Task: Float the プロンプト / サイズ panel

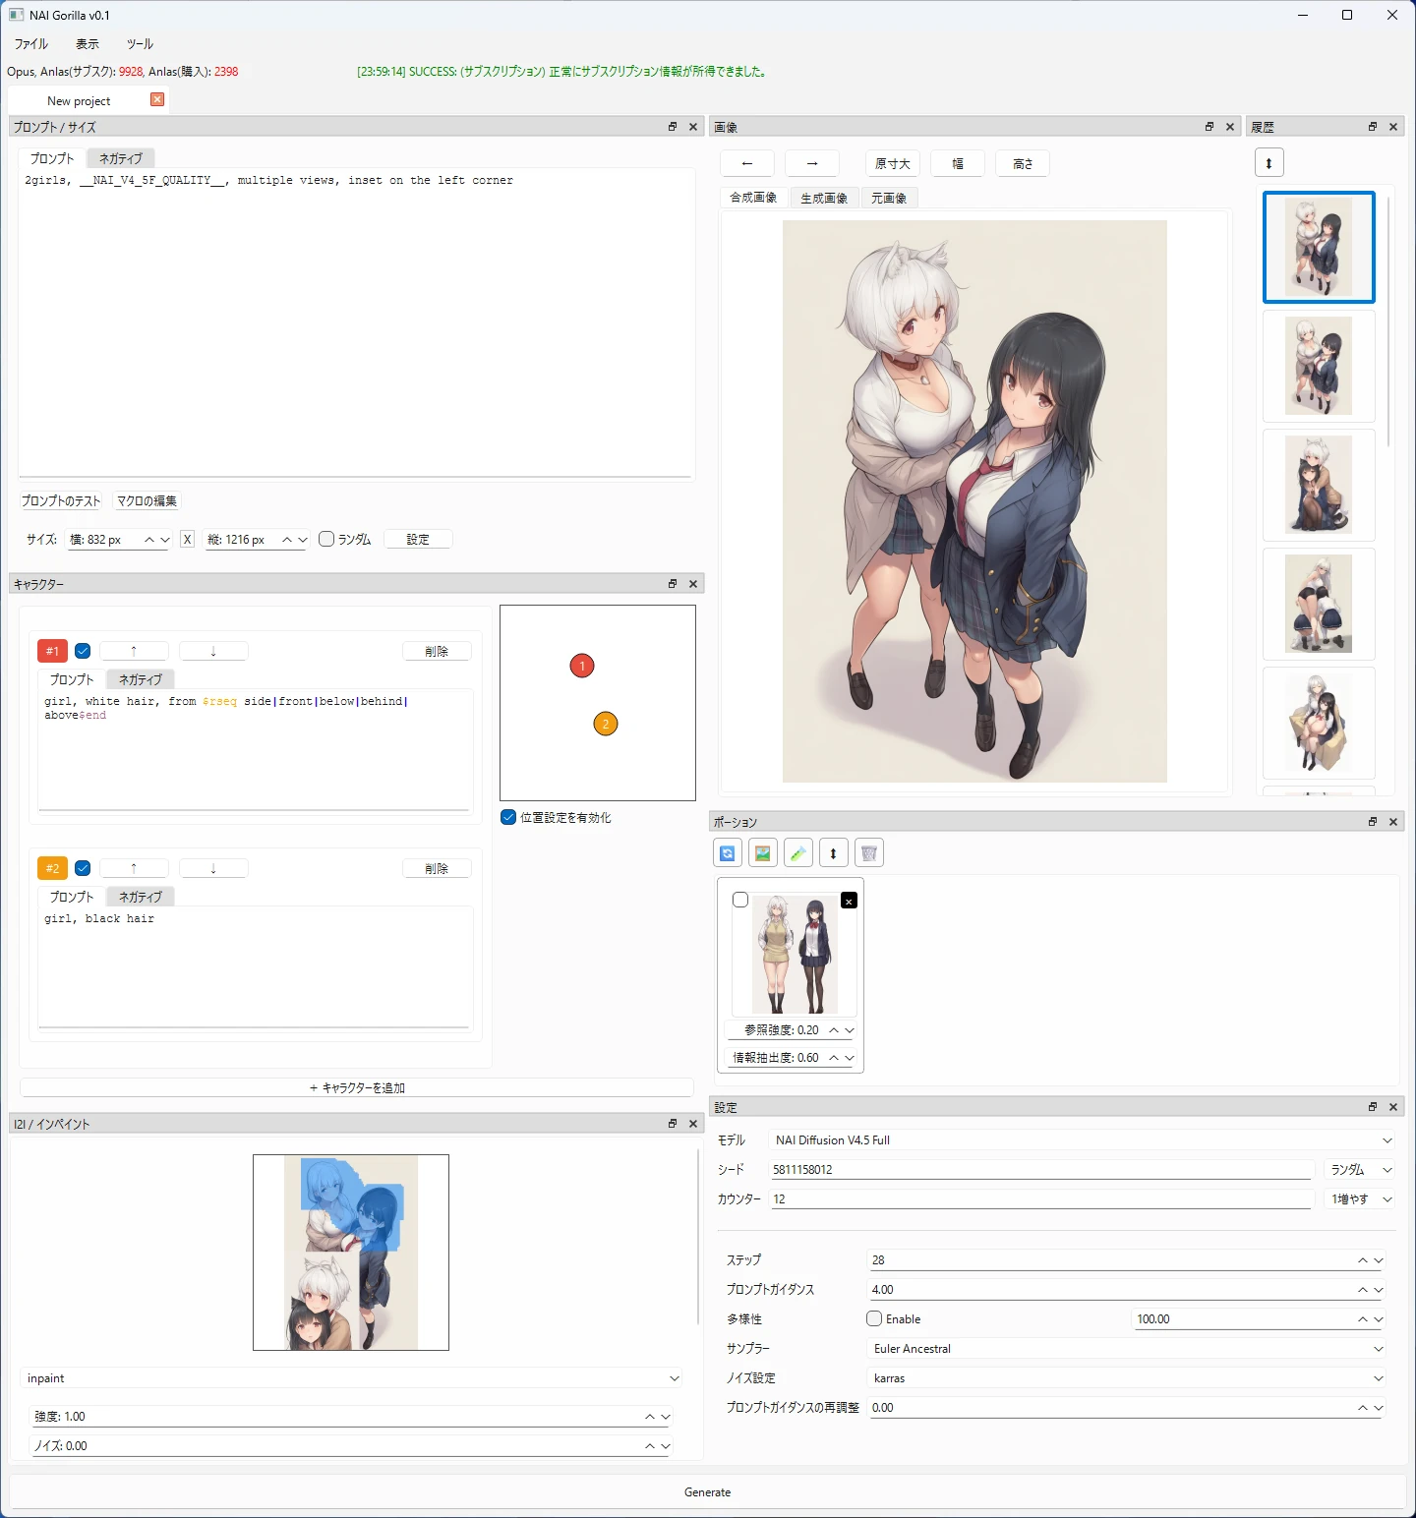Action: point(673,127)
